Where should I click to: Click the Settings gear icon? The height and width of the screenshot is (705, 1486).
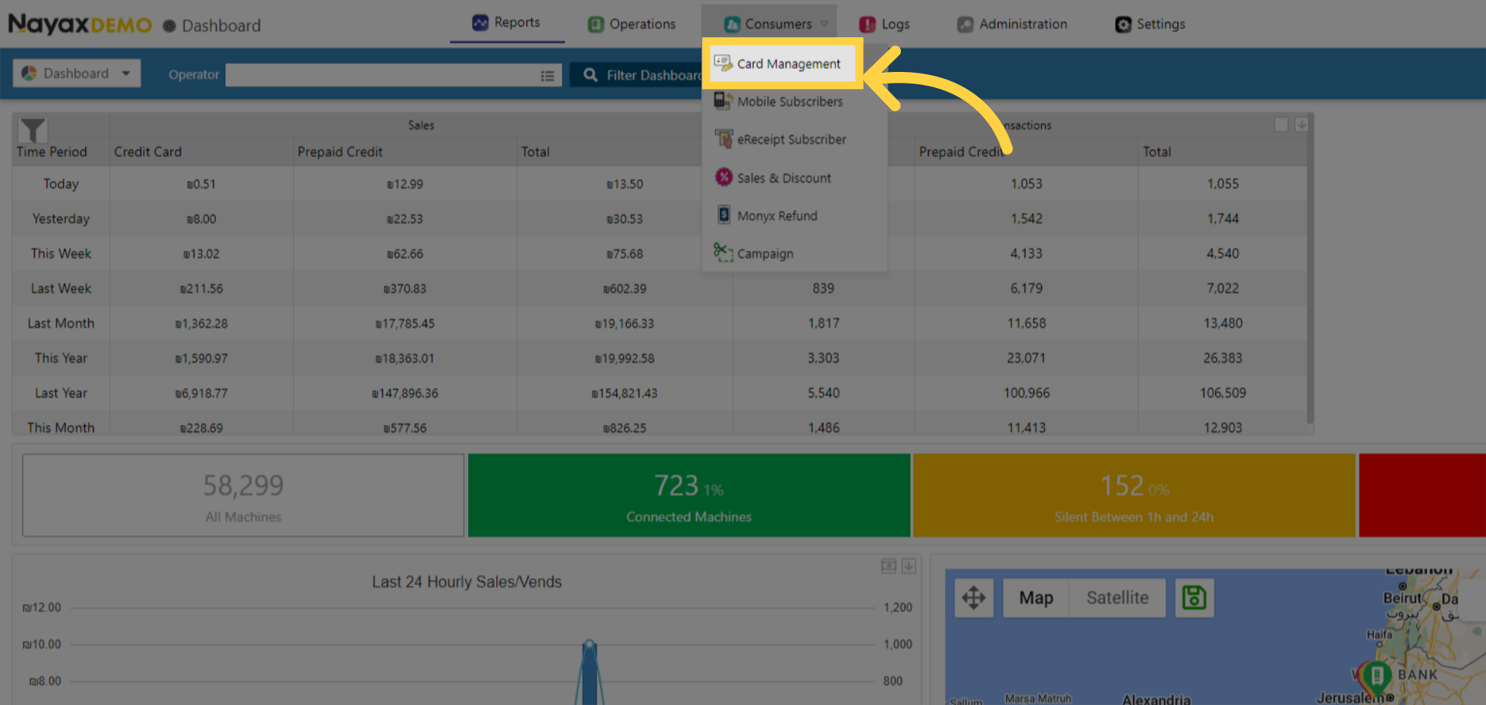[1123, 25]
